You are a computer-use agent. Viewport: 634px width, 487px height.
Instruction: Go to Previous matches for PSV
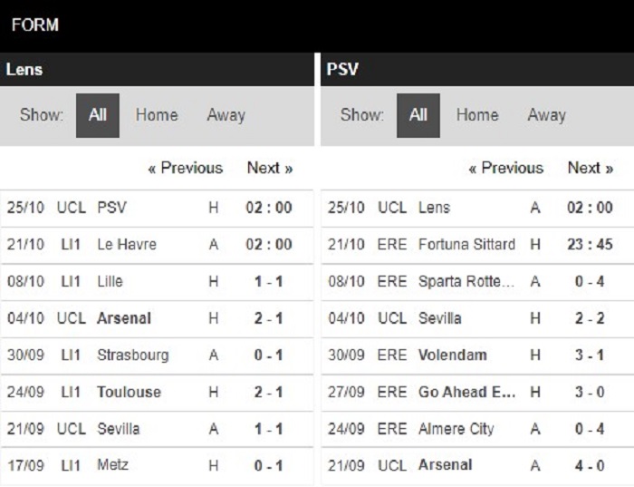pos(506,168)
